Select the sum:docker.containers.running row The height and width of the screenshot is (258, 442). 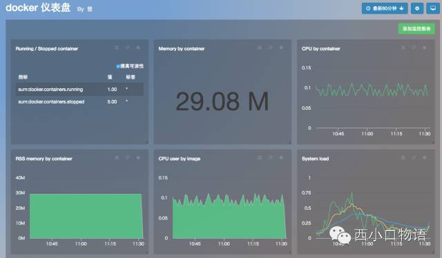coord(79,89)
